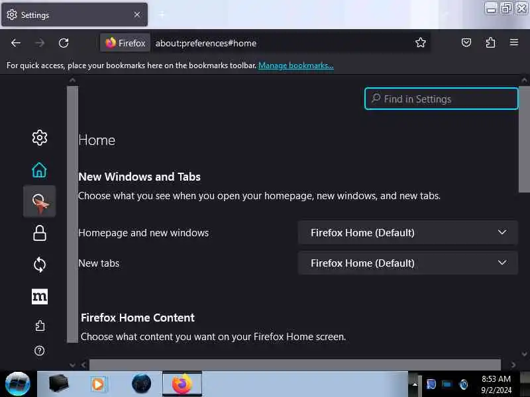Screen dimensions: 530x397
Task: Open the Windows Start button
Action: 18,384
